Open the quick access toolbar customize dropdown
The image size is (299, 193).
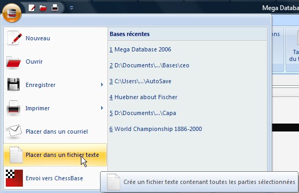click(71, 8)
